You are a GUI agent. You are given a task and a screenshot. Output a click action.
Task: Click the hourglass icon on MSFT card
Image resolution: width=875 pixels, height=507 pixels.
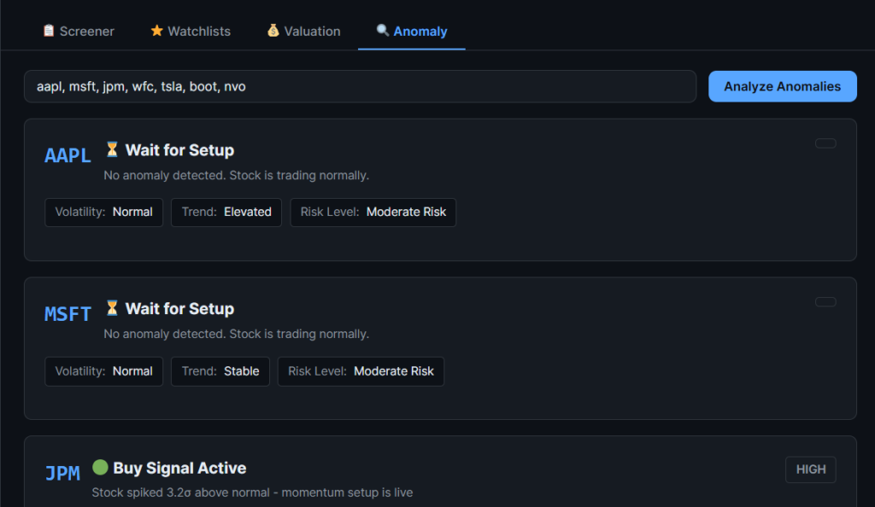tap(112, 308)
